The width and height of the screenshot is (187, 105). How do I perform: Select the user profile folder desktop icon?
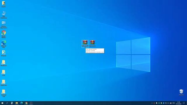coord(4,4)
